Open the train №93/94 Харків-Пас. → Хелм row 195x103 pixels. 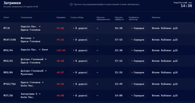(97, 50)
